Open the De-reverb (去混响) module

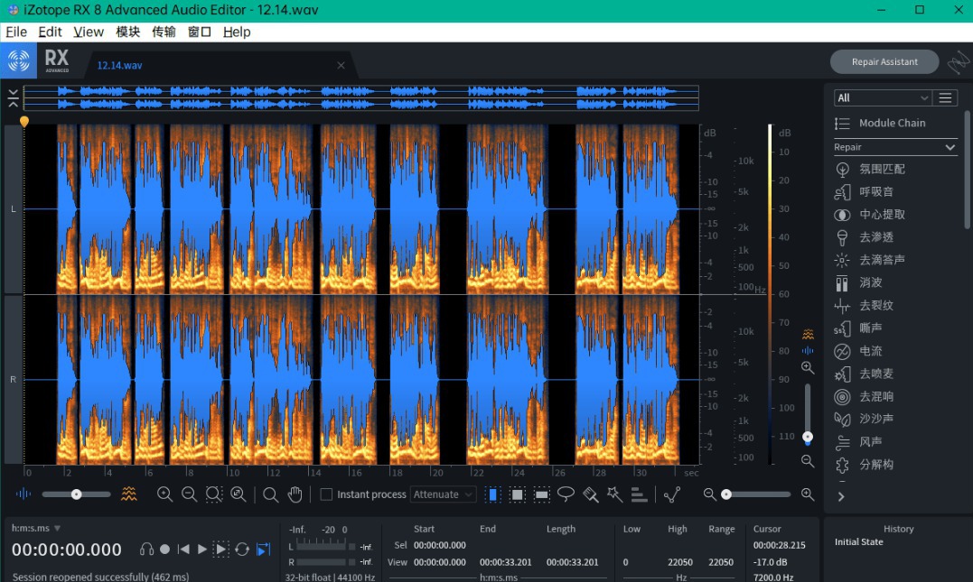pos(864,396)
